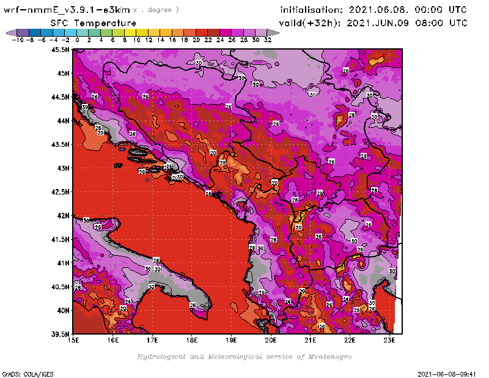Click the '39.5N' latitude axis label
Image resolution: width=489 pixels, height=378 pixels.
tap(60, 335)
